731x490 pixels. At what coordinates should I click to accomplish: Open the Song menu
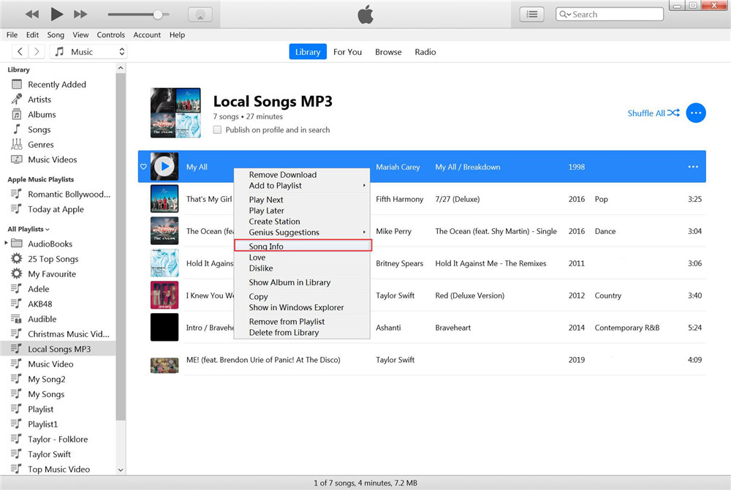point(56,35)
